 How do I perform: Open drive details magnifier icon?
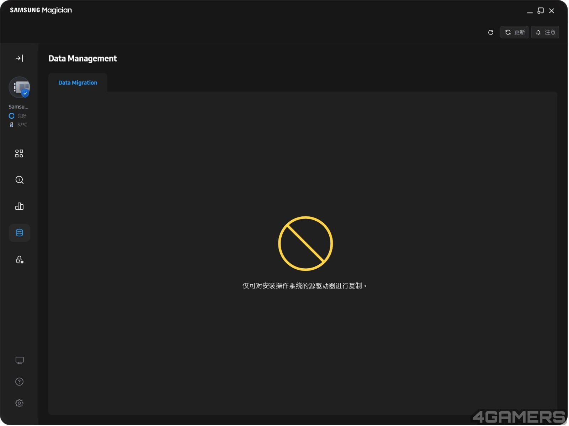click(x=19, y=180)
